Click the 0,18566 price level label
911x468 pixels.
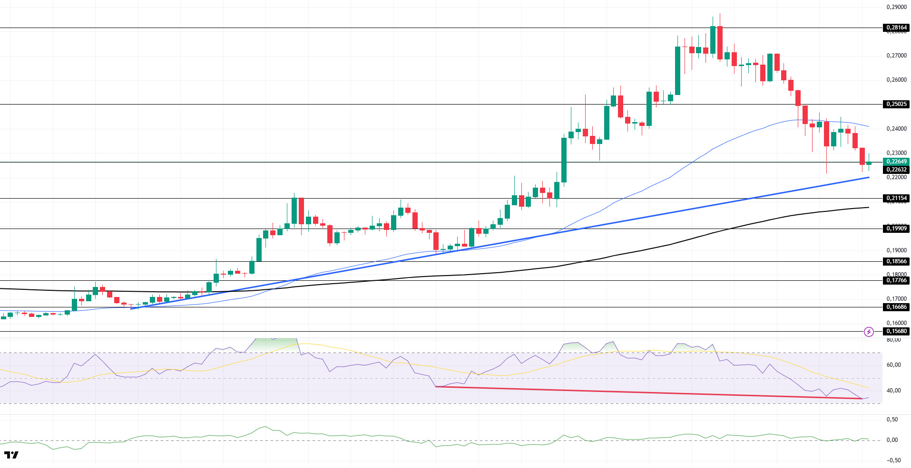(x=896, y=261)
